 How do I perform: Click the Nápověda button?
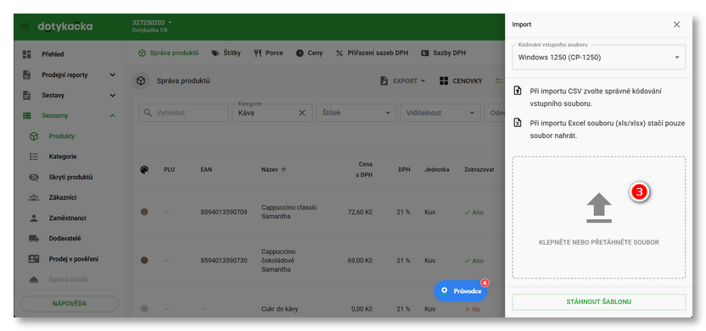[x=70, y=304]
